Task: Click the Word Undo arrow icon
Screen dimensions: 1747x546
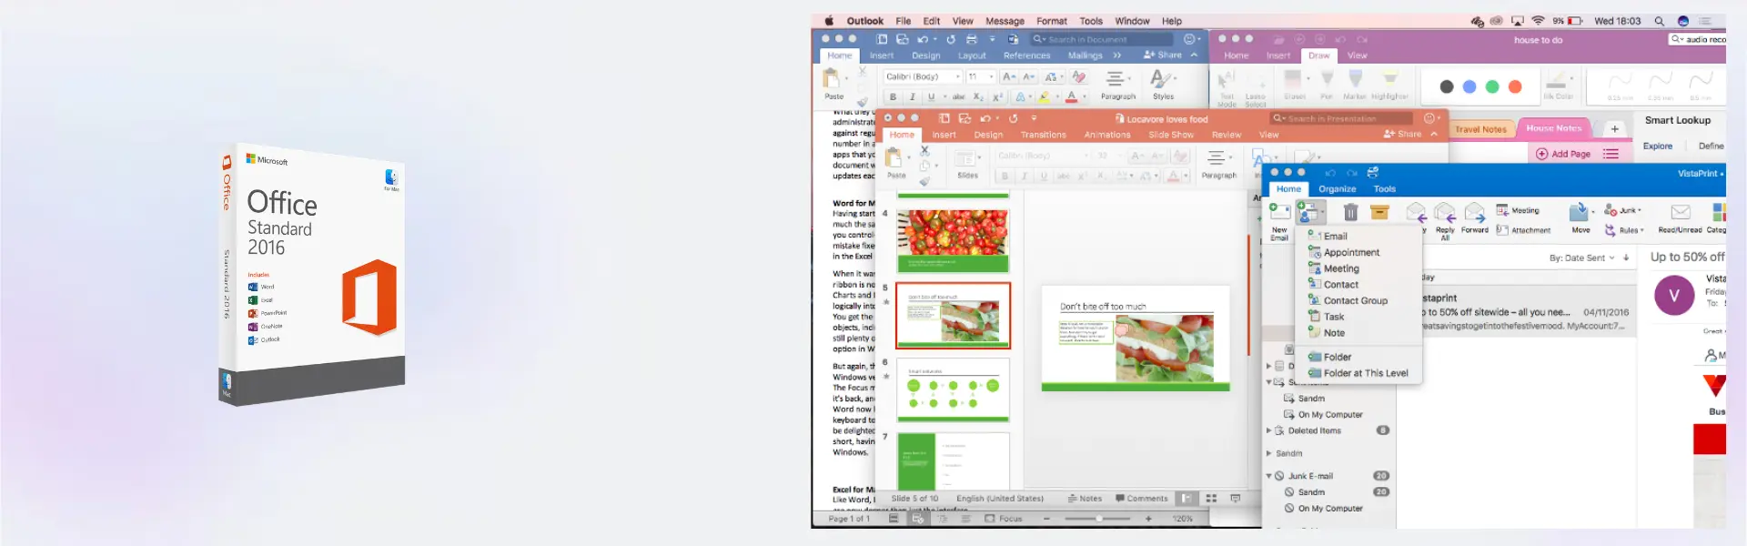Action: click(x=923, y=39)
